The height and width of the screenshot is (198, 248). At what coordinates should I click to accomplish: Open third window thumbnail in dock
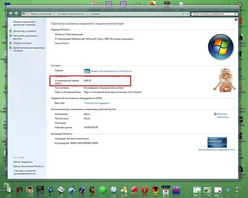218,190
